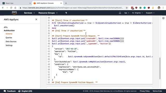Open the green V extension

point(140,8)
